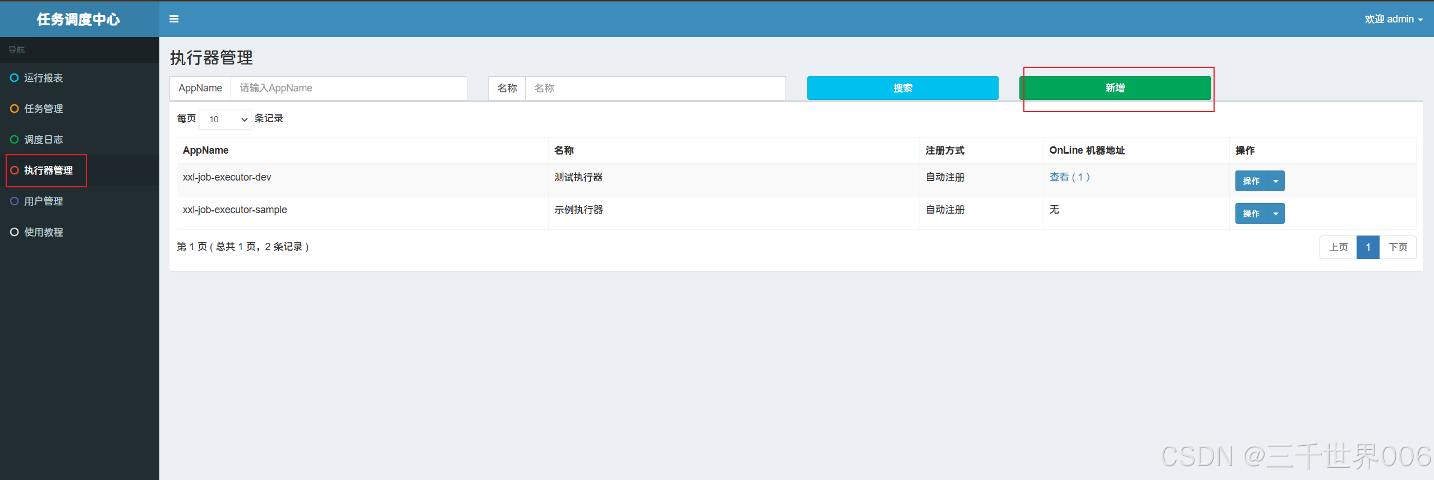Expand the action dropdown arrow for xxl-job-executor-sample
Image resolution: width=1434 pixels, height=480 pixels.
1276,214
